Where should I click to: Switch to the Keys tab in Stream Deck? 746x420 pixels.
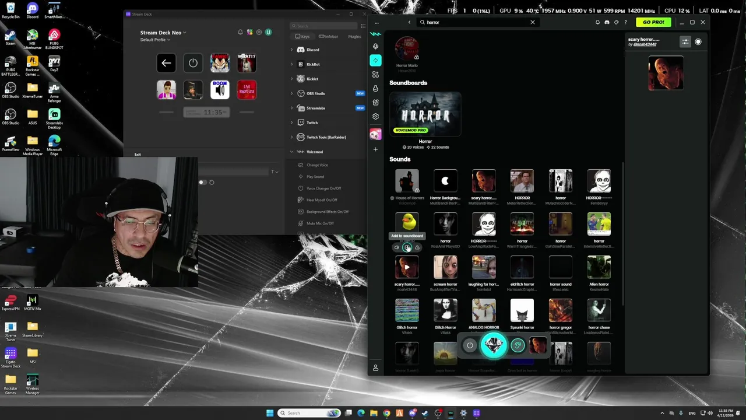click(x=302, y=37)
